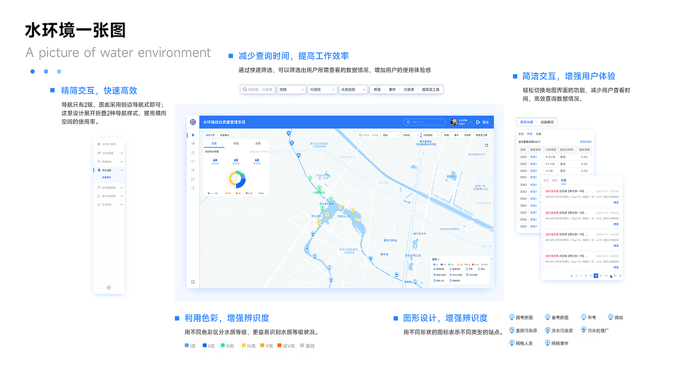This screenshot has width=679, height=382.
Task: Click the location pin icon in system sidebar
Action: [193, 135]
